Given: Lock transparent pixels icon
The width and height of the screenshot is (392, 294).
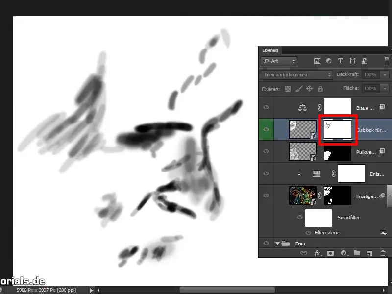Looking at the screenshot, I should pos(288,89).
